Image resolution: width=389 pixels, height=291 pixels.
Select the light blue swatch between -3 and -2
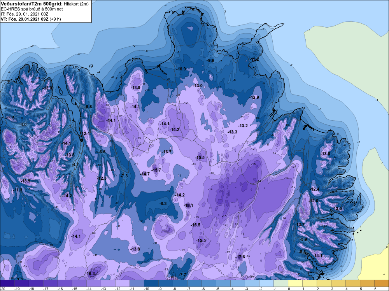(x=252, y=283)
